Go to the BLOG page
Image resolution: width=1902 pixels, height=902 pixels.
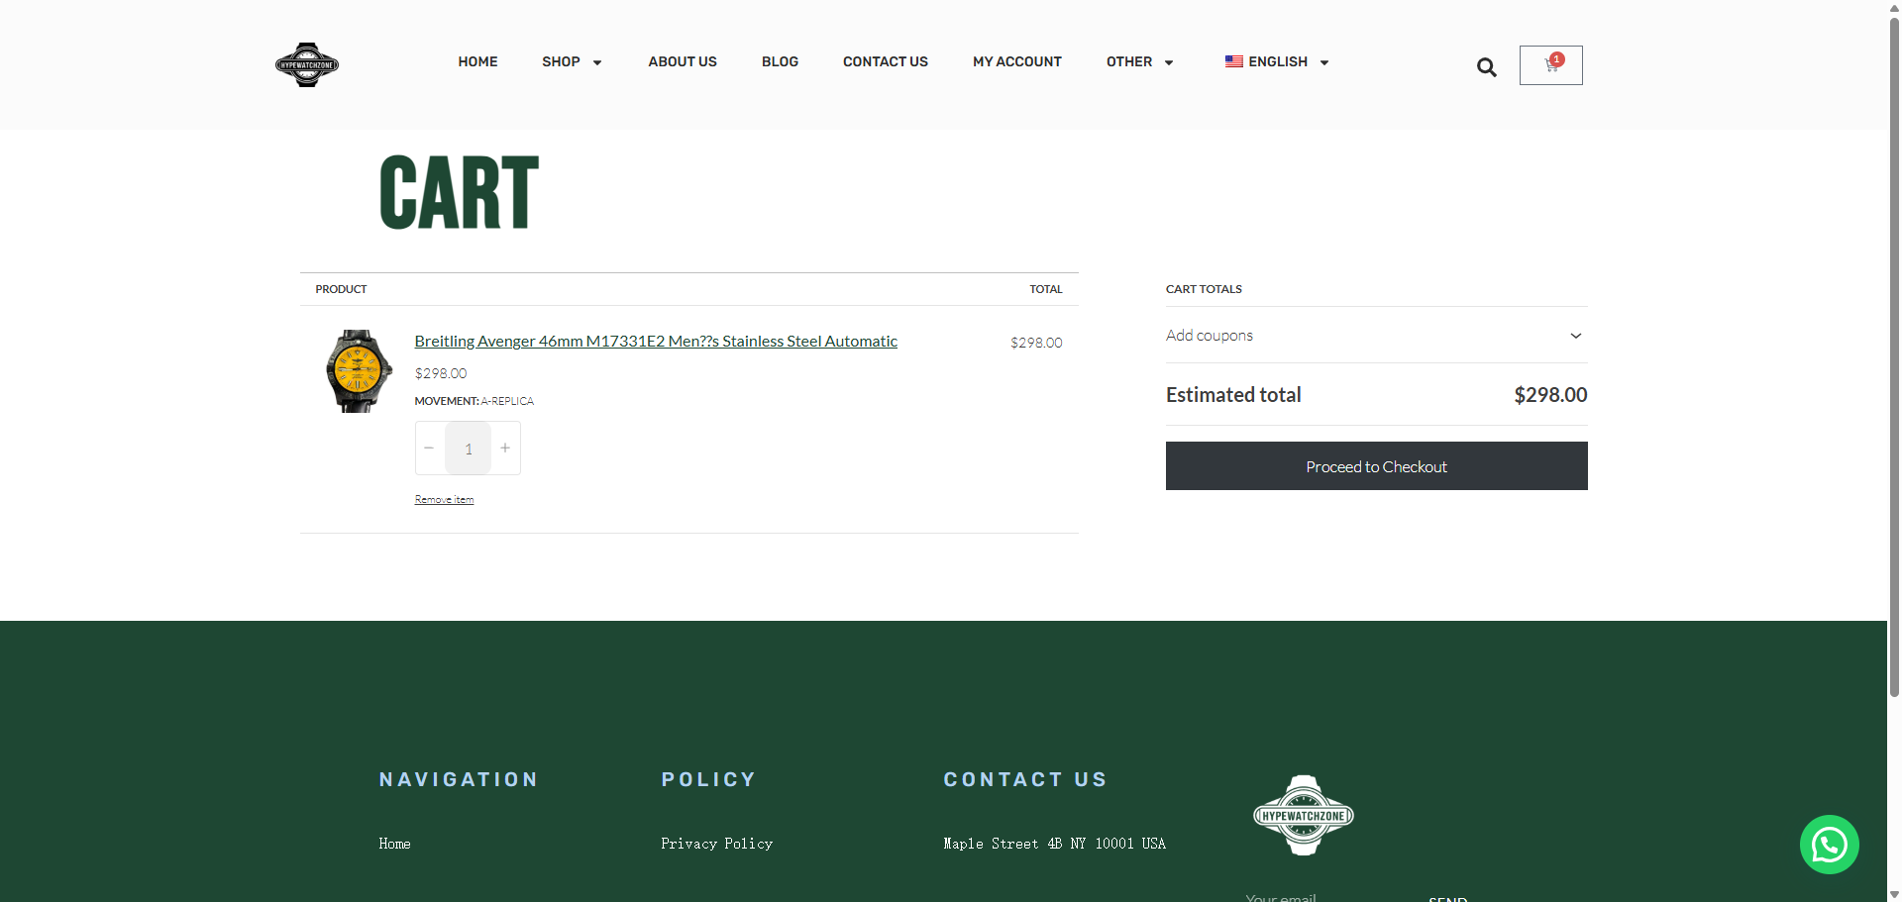coord(780,61)
